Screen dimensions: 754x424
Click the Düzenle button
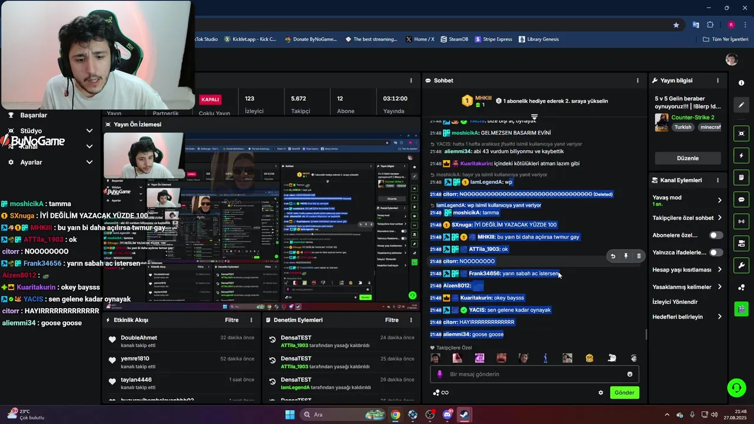(687, 158)
